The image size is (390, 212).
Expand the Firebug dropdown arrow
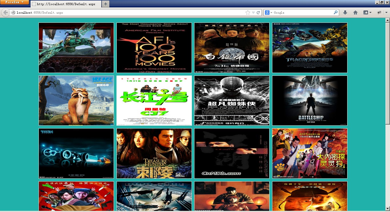pos(386,13)
